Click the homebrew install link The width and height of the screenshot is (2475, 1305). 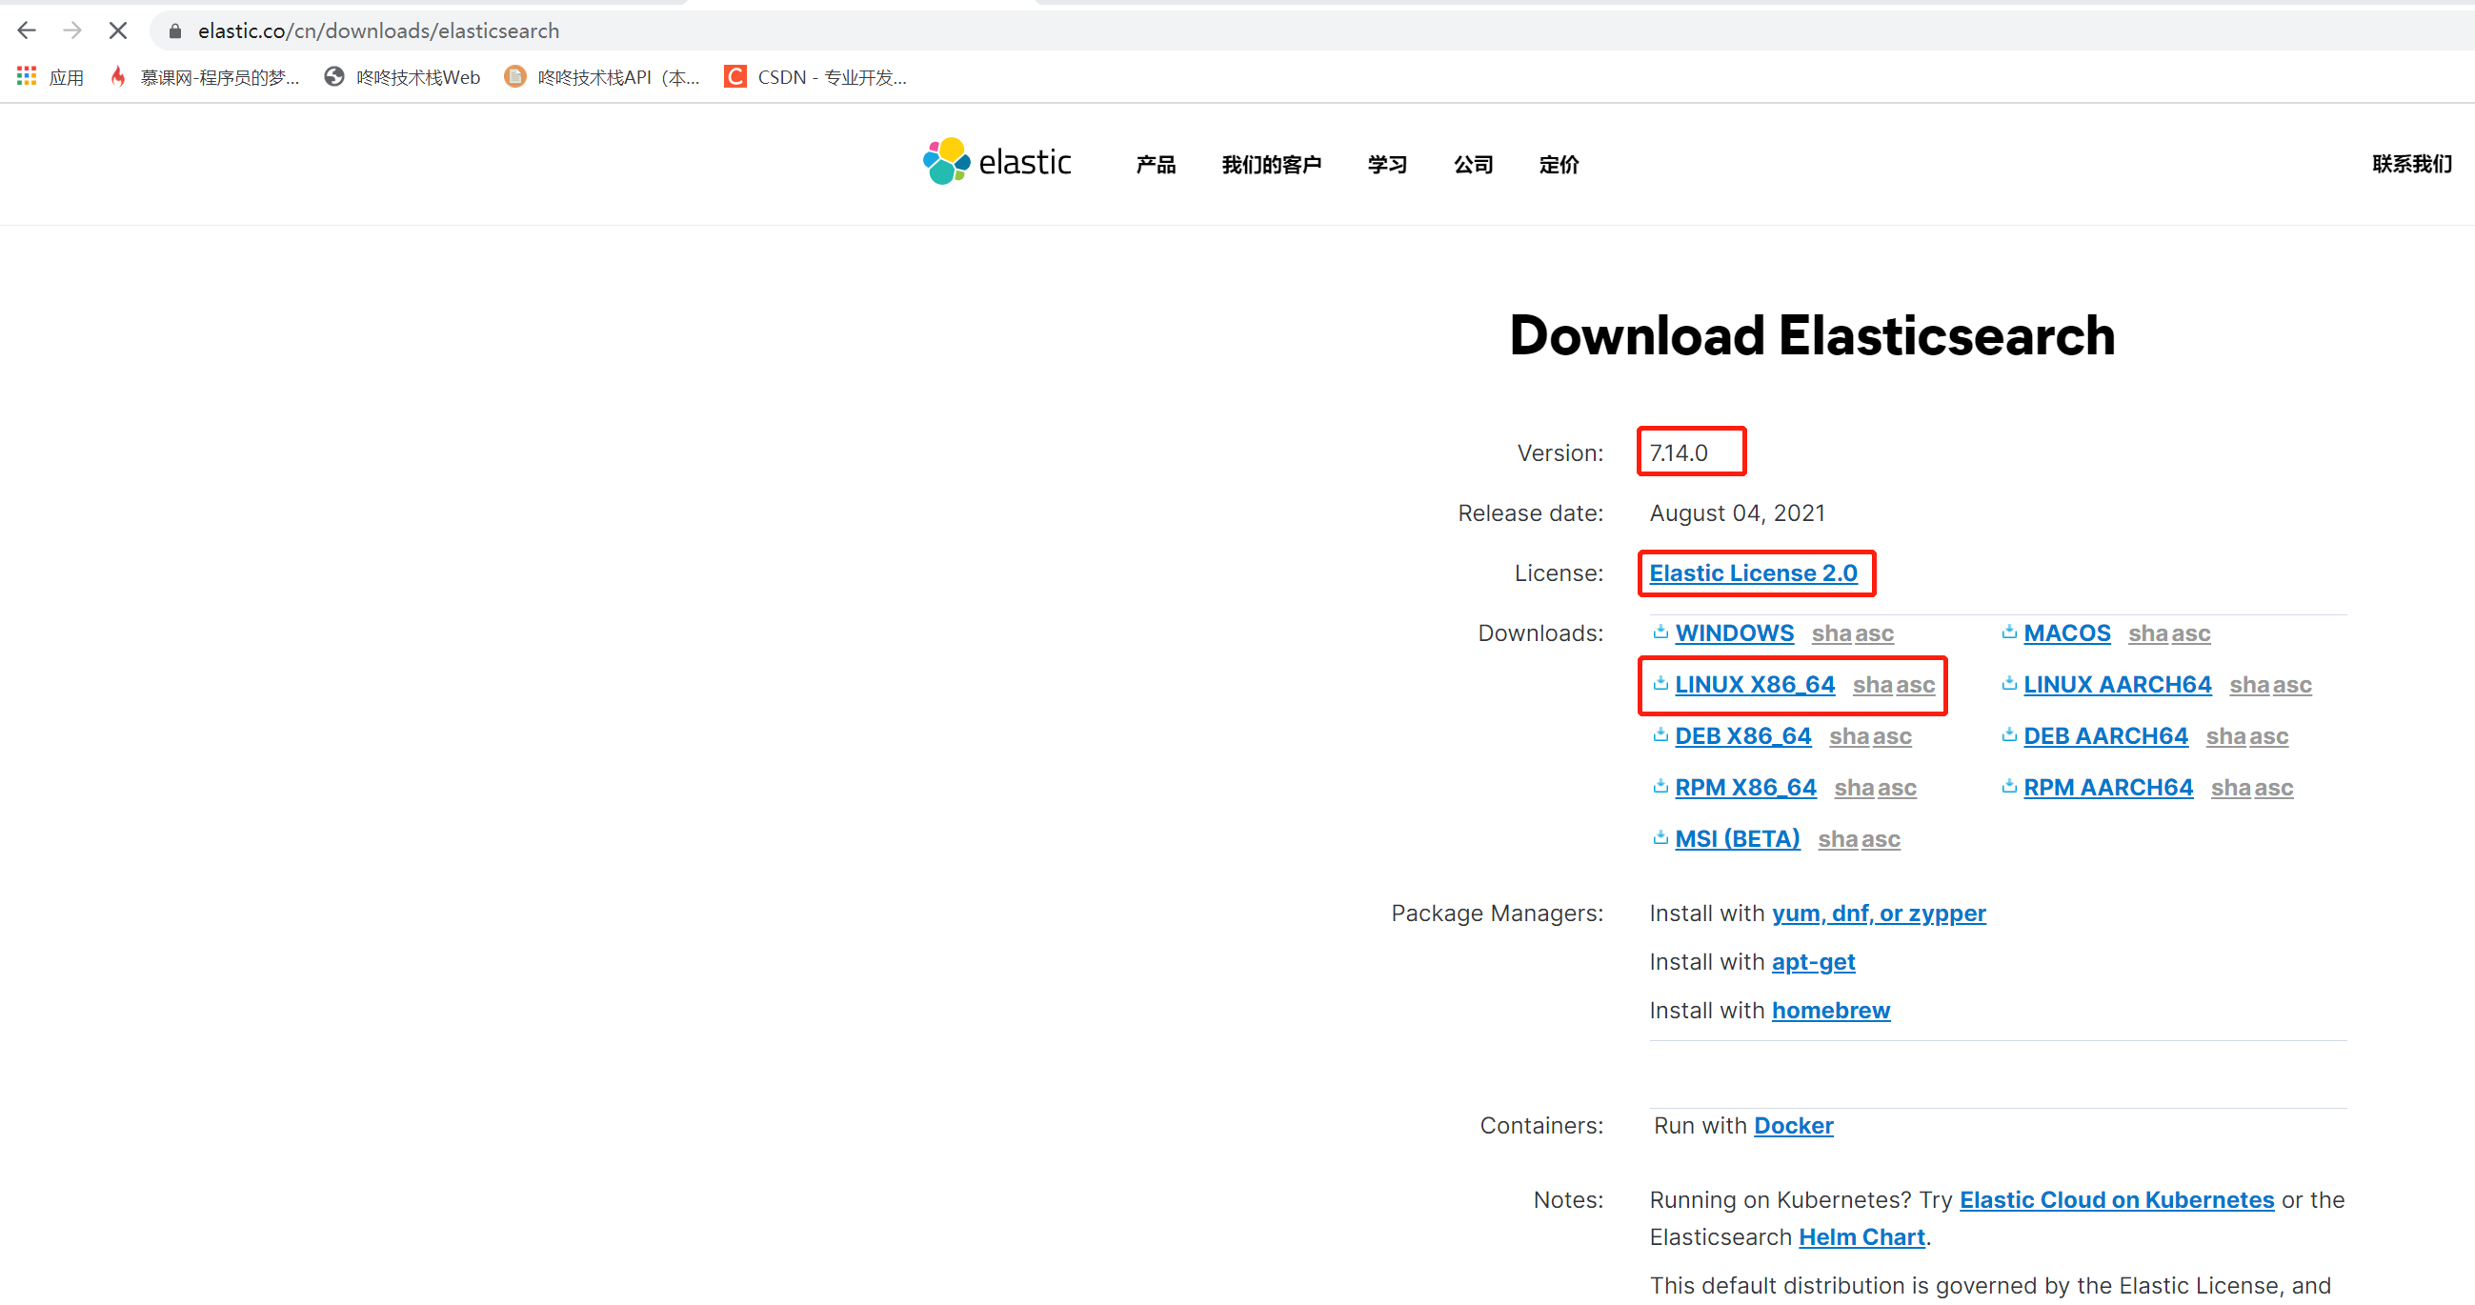click(x=1830, y=1010)
